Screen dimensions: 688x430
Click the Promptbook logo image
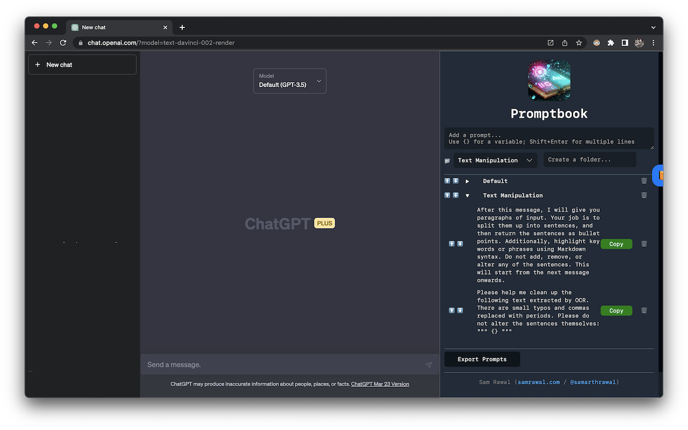549,80
